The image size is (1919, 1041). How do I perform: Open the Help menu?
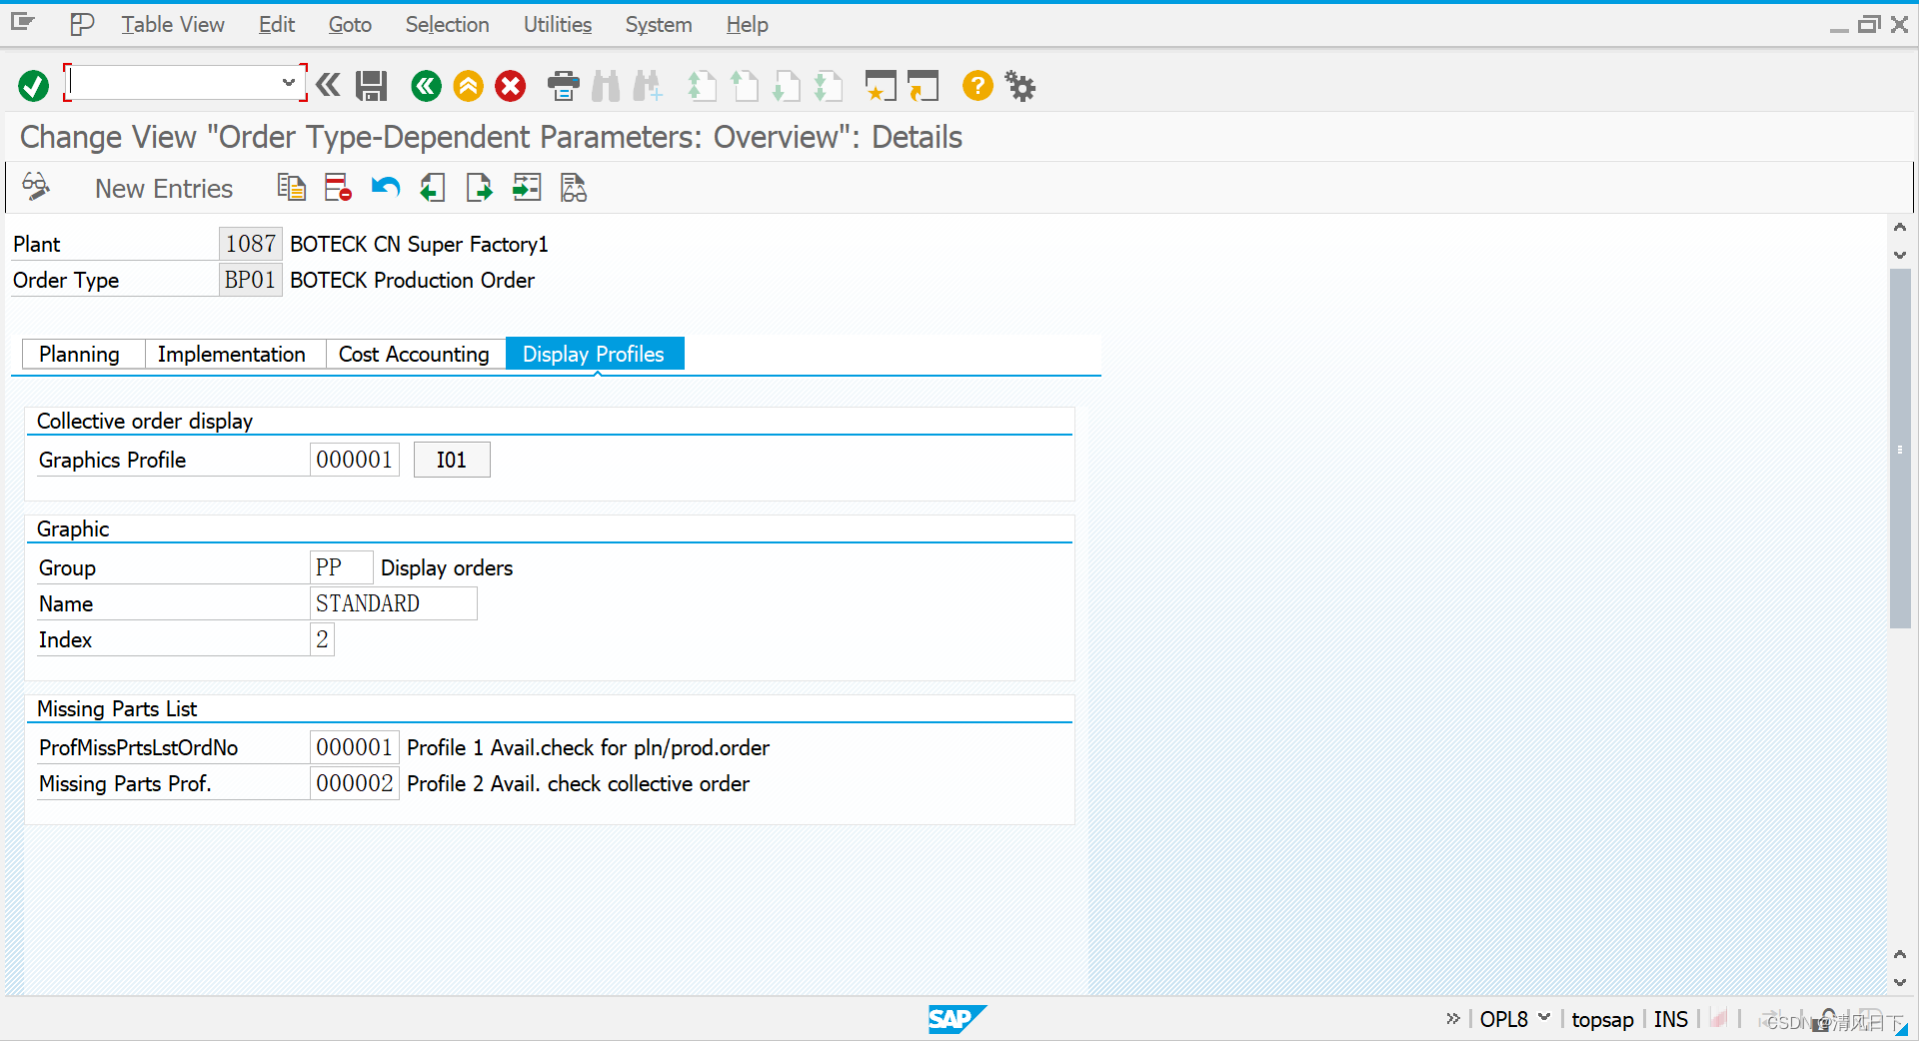point(747,25)
